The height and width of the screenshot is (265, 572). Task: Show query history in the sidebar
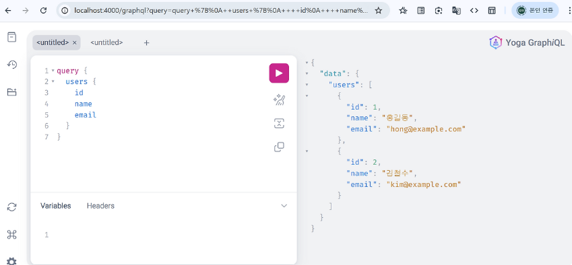(12, 65)
